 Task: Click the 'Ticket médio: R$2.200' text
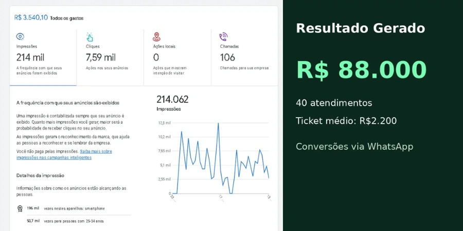(x=346, y=121)
